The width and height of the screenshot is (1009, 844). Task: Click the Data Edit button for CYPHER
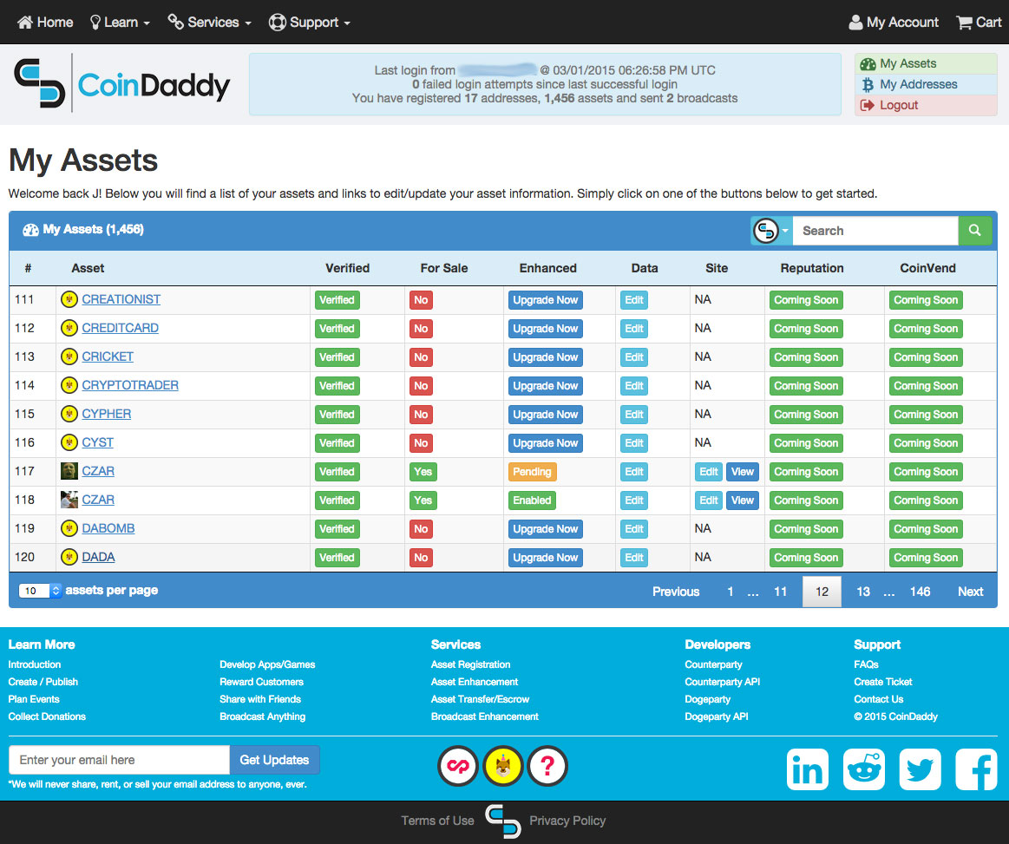[634, 415]
